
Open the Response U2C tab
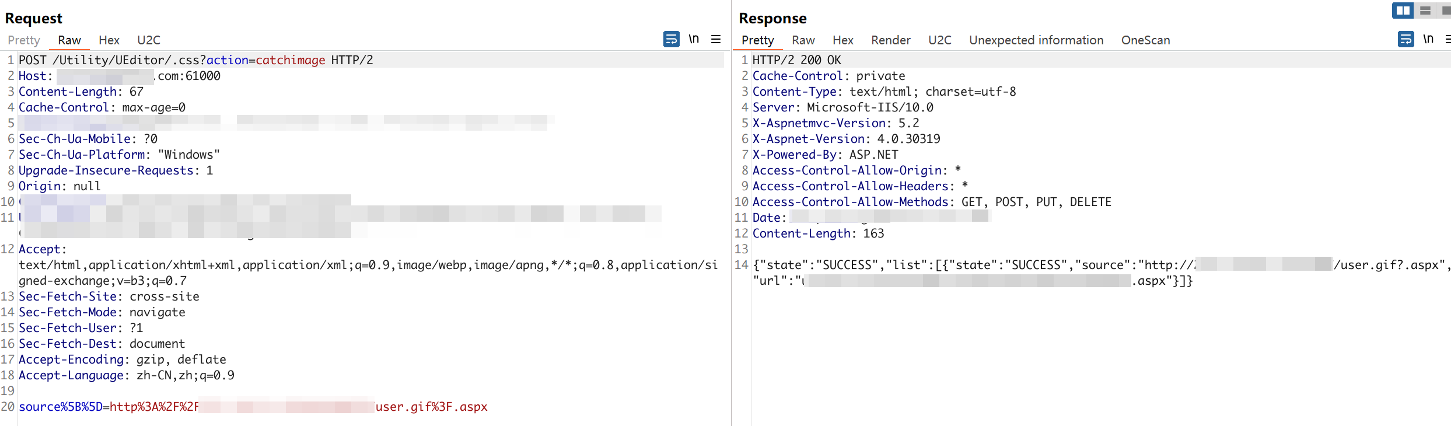[940, 40]
